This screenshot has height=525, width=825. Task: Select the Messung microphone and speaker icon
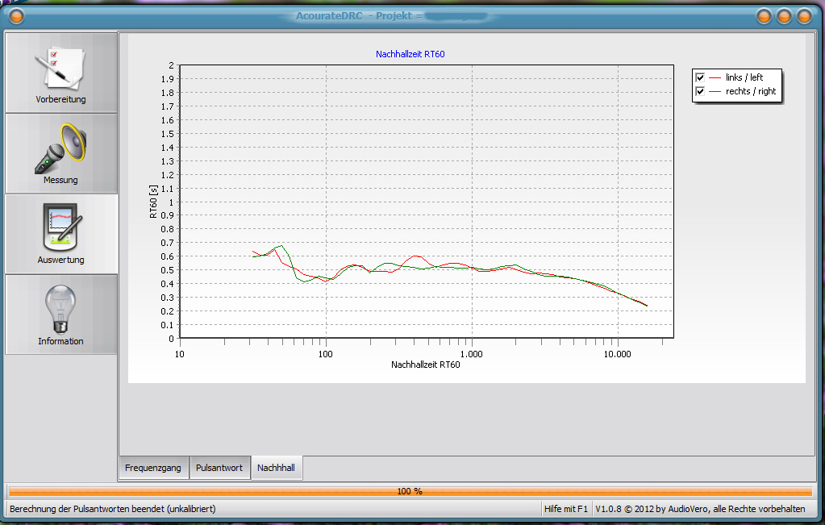pyautogui.click(x=60, y=148)
